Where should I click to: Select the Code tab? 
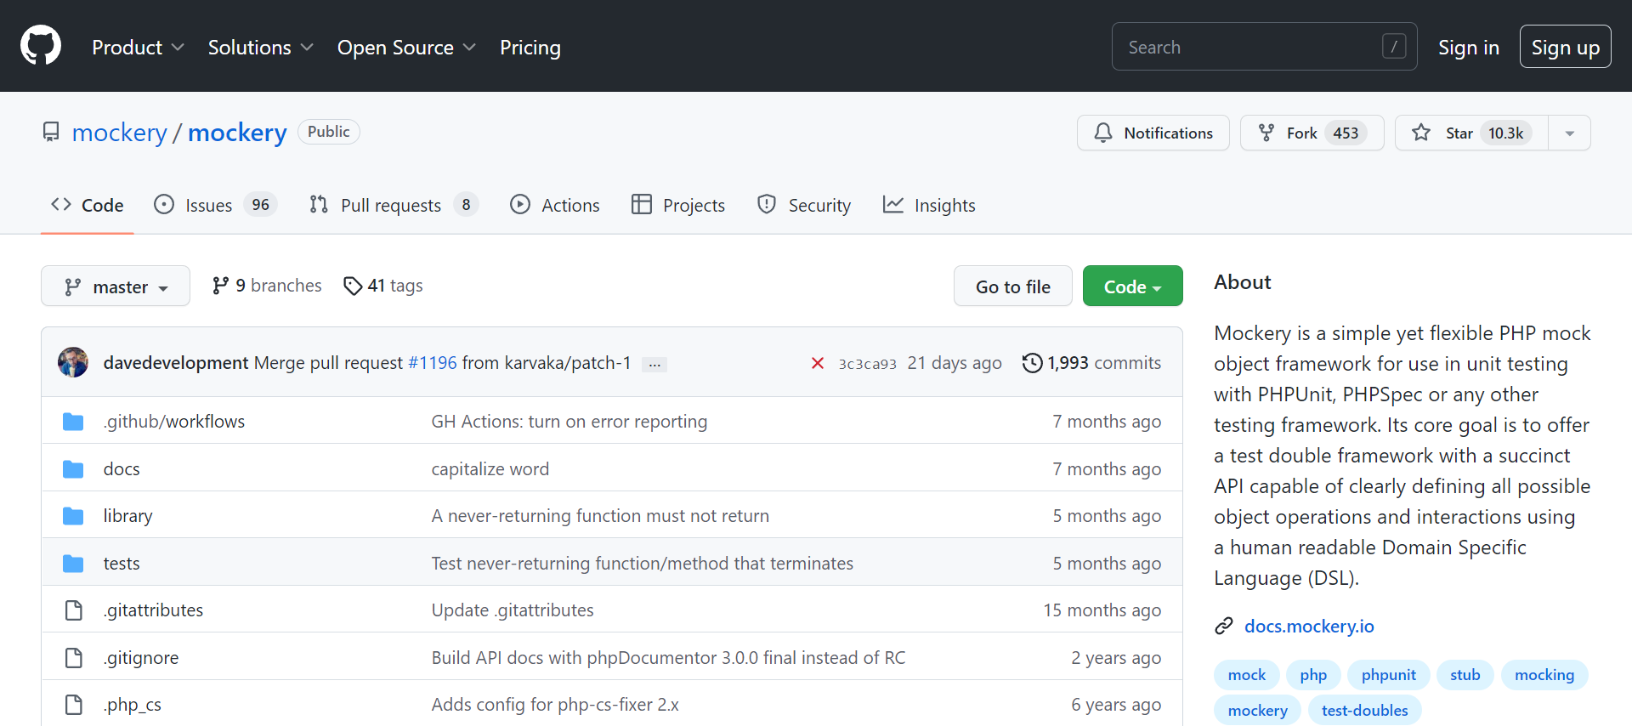pos(88,206)
